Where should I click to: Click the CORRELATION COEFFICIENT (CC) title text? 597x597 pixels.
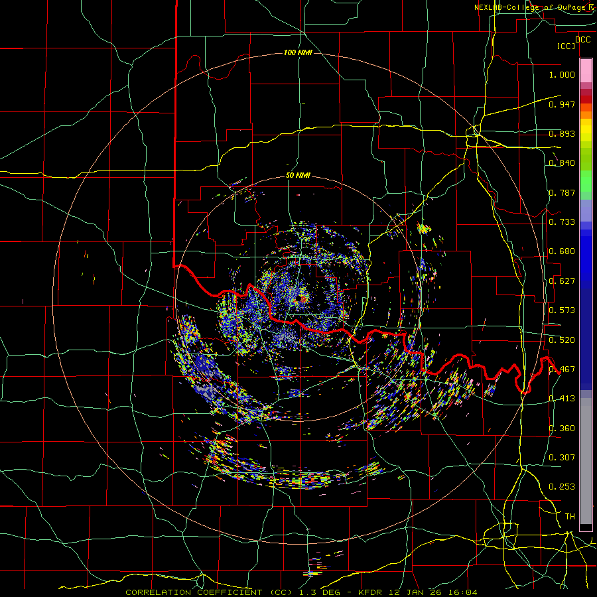point(209,592)
